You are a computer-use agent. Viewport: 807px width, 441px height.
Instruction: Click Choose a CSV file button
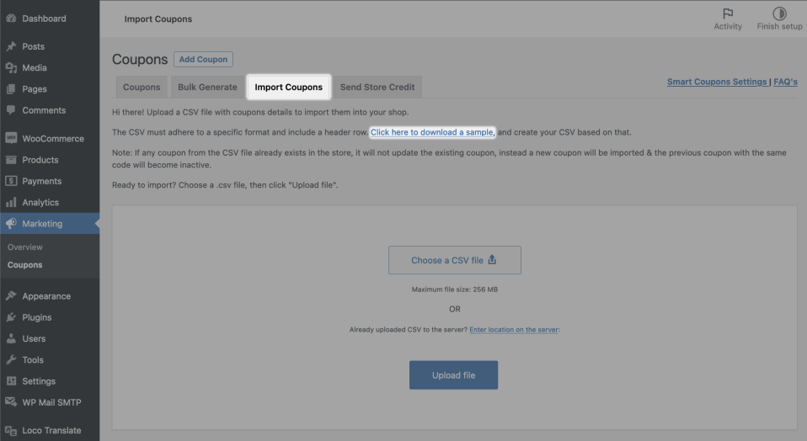pos(454,260)
